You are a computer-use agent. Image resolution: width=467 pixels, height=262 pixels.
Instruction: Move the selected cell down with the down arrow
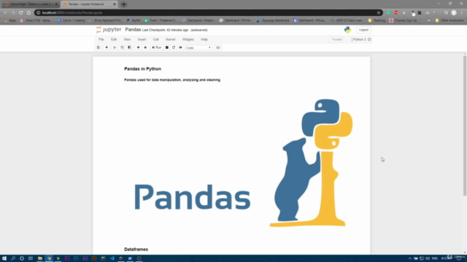[145, 47]
